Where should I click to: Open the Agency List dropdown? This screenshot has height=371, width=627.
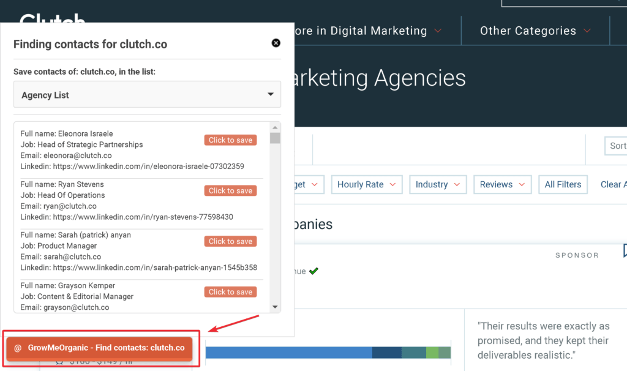[x=147, y=95]
